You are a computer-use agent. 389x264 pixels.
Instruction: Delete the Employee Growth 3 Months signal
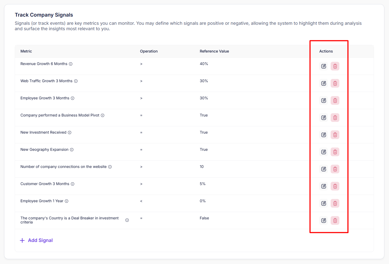pyautogui.click(x=335, y=100)
